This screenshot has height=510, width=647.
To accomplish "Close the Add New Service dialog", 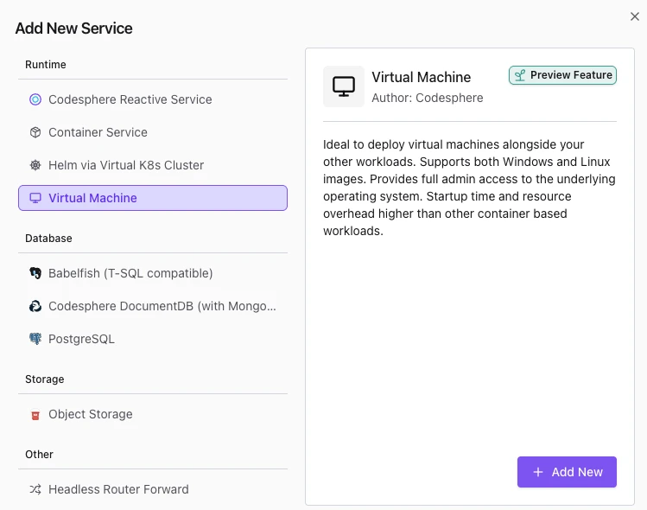I will click(x=635, y=16).
